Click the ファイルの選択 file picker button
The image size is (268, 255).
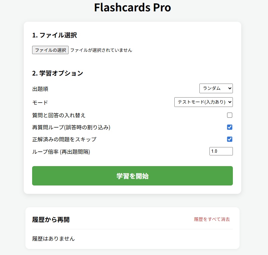pyautogui.click(x=50, y=50)
